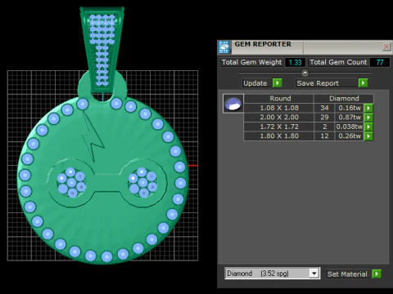Click the green arrow beside Update

(x=278, y=82)
